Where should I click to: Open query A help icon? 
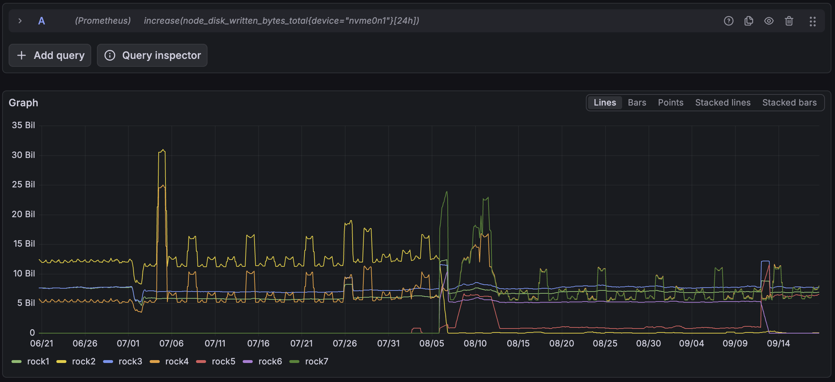coord(728,21)
